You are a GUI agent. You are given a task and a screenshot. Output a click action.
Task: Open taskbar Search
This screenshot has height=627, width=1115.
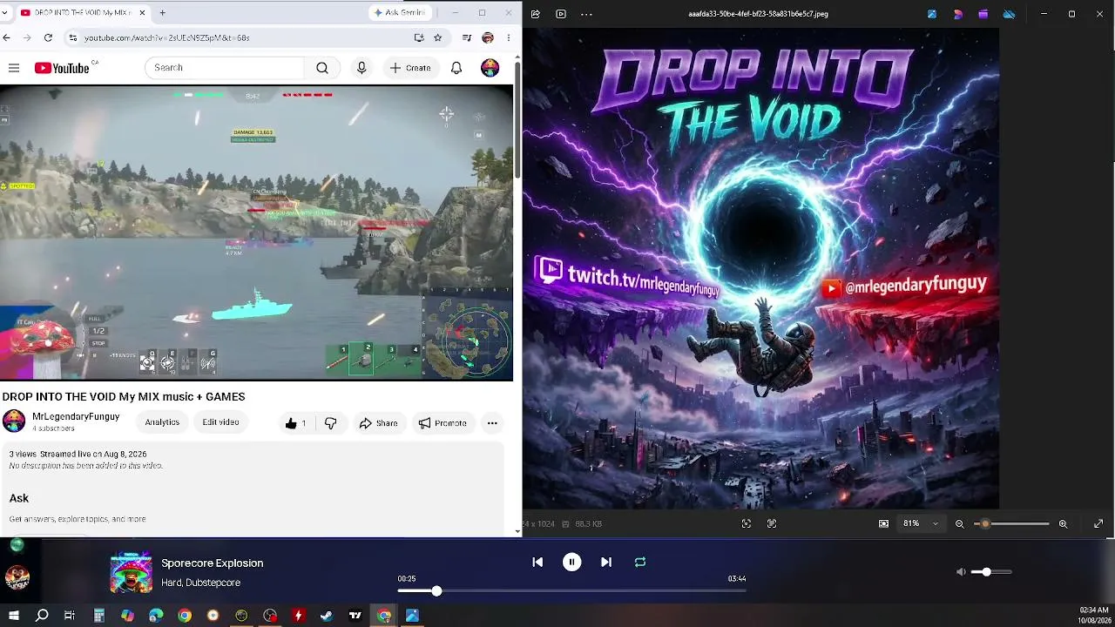42,616
